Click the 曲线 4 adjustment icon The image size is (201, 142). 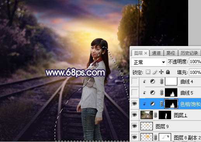[x=152, y=81]
